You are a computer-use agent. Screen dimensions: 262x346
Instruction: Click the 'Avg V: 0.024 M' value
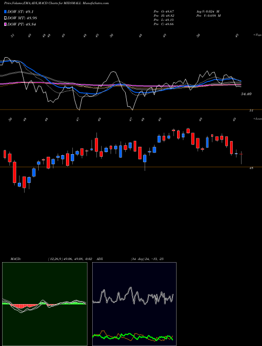click(x=208, y=11)
